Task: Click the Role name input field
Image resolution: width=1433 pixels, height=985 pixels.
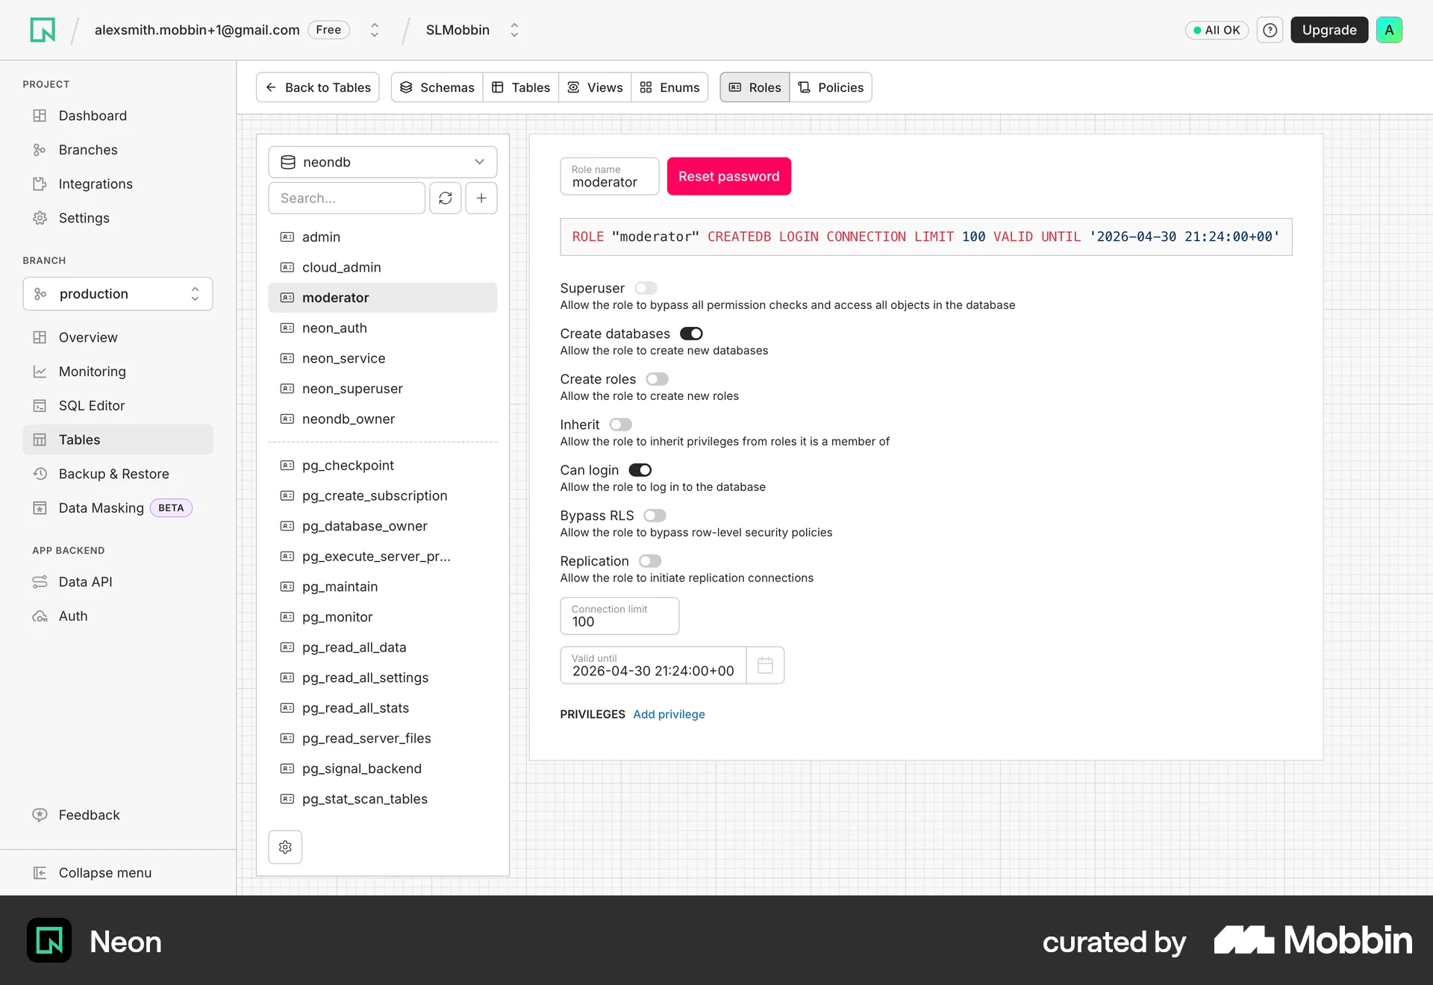Action: 610,176
